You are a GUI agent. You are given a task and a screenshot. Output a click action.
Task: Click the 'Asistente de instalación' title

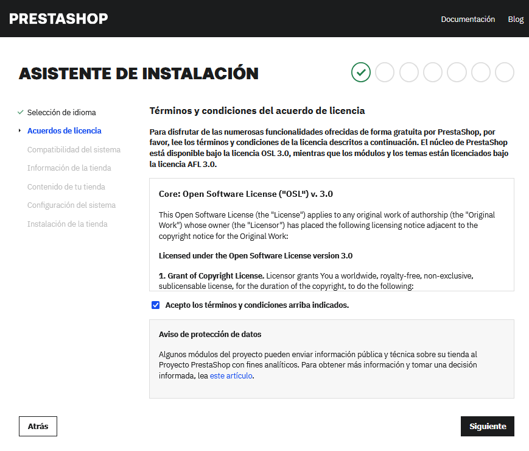(x=139, y=74)
